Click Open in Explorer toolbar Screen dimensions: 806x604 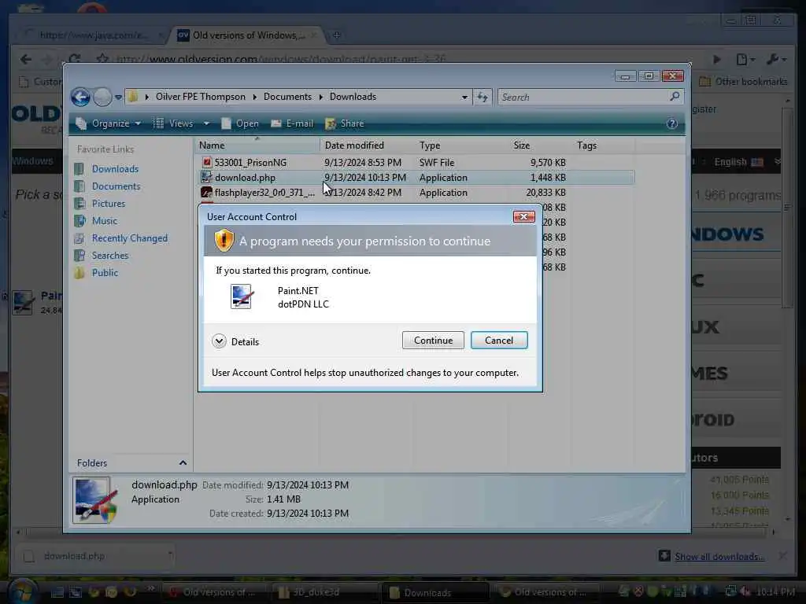point(240,123)
